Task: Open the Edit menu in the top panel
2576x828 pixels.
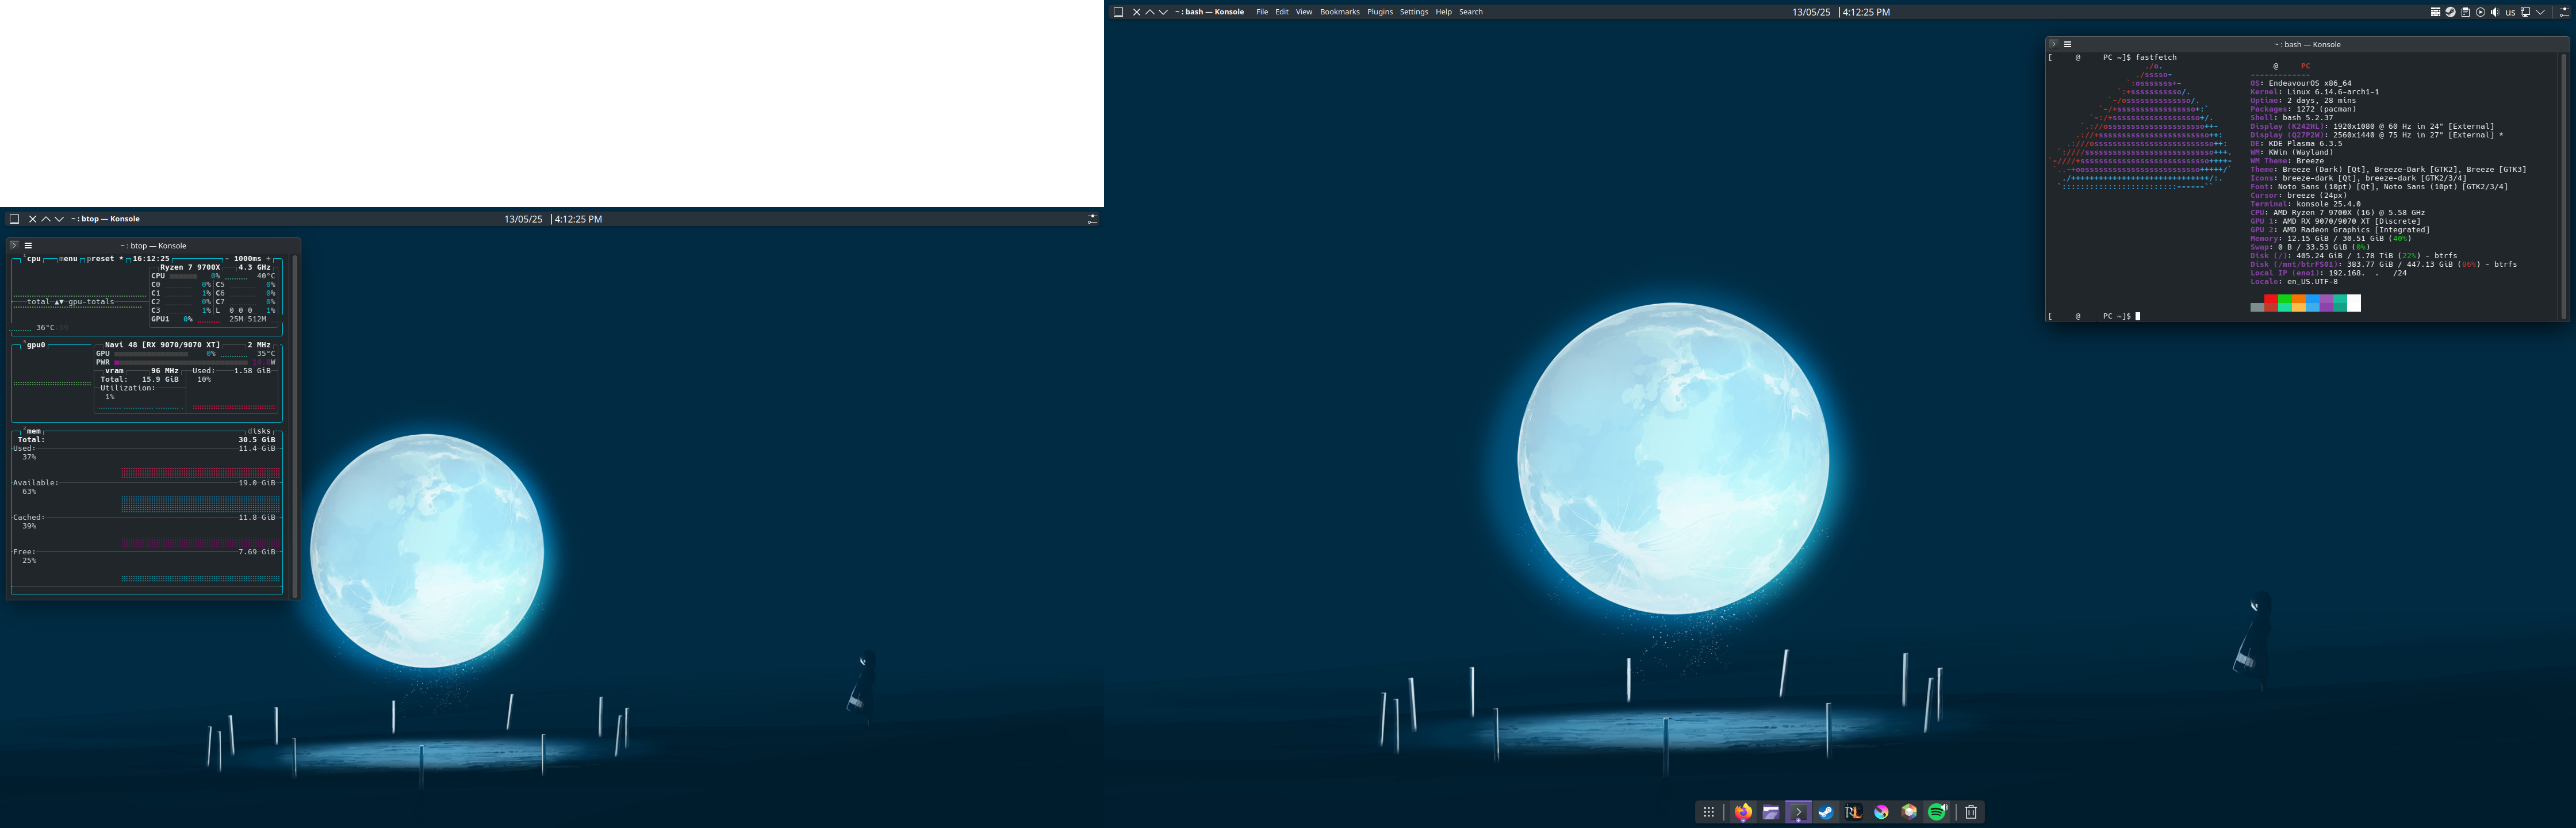Action: click(x=1282, y=12)
